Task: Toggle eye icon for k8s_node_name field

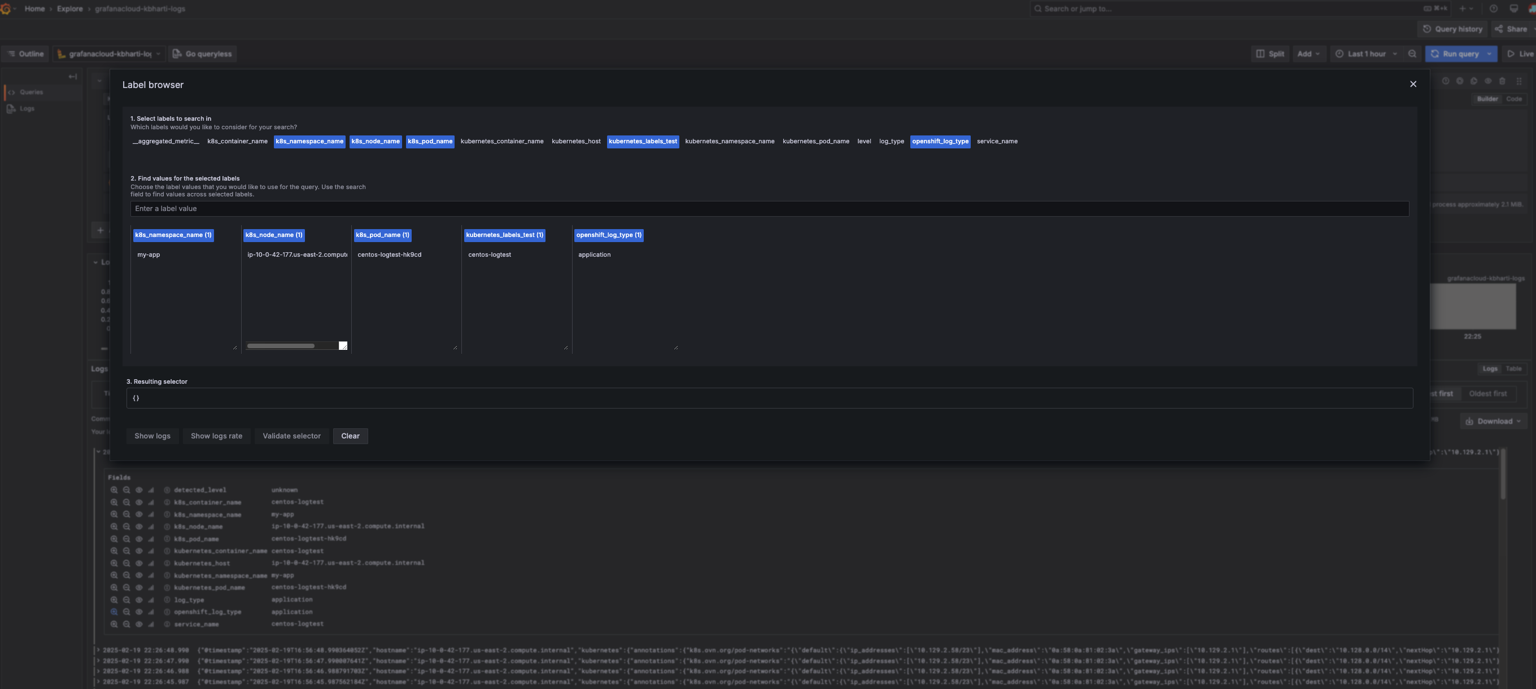Action: coord(139,526)
